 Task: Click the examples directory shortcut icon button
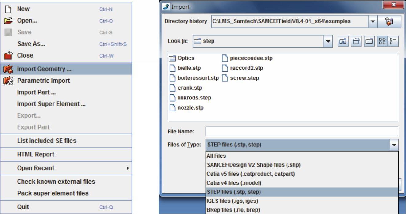click(389, 21)
